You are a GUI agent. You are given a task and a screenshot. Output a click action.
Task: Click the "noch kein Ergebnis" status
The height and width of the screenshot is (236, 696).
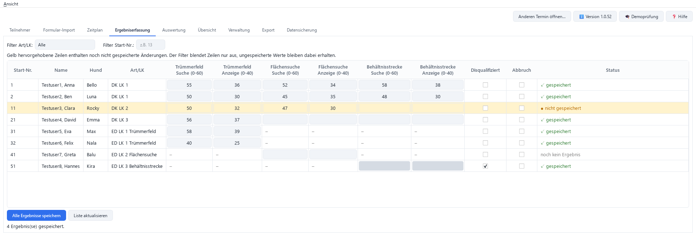pyautogui.click(x=560, y=154)
